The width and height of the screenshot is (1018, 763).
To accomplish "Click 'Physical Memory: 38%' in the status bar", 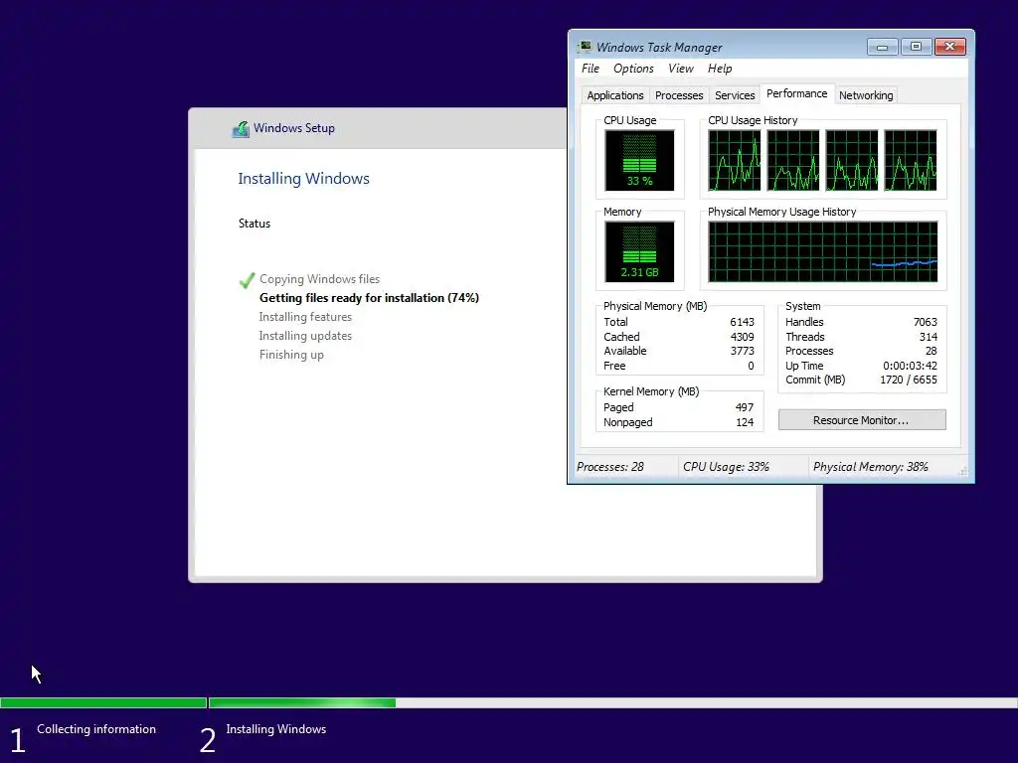I will pos(870,467).
